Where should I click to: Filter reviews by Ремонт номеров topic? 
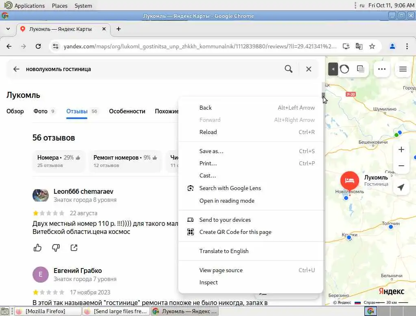[x=125, y=161]
